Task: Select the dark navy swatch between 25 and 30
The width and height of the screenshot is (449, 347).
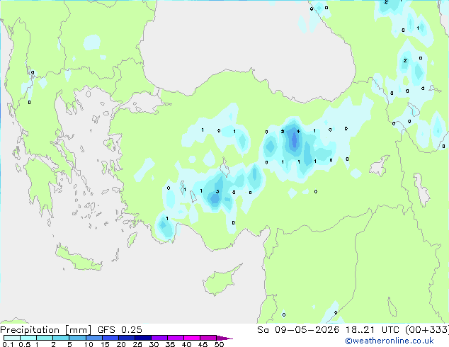Action: click(x=142, y=338)
